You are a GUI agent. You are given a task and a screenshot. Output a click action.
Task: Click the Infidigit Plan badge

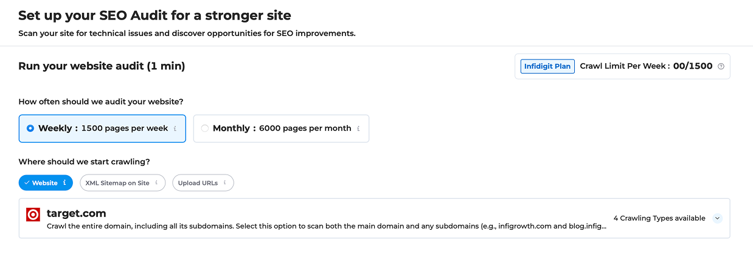[x=547, y=66]
